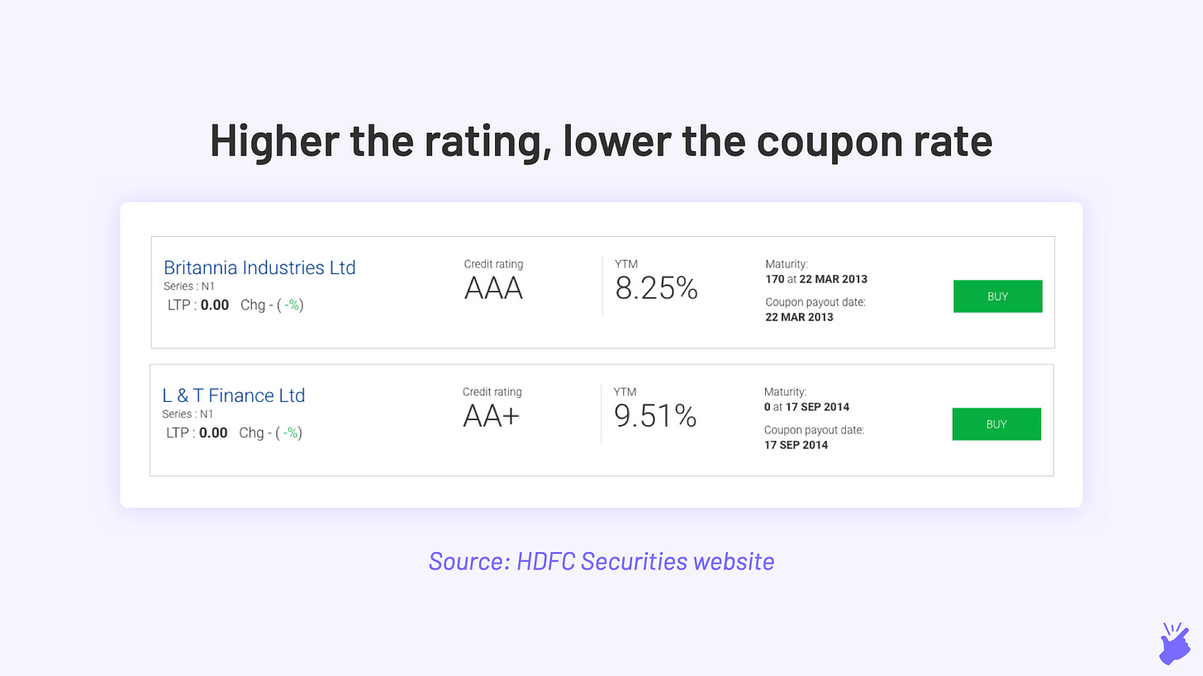Screen dimensions: 1203x676
Task: Click L & T Finance green change percent indicator
Action: pyautogui.click(x=290, y=433)
